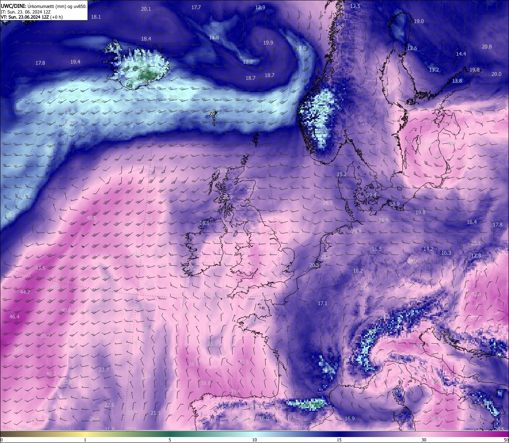
Task: Click the map value '26.5'
Action: point(328,203)
